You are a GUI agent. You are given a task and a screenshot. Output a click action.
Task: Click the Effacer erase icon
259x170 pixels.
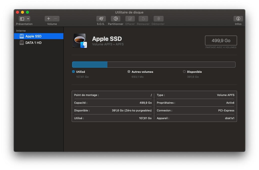point(130,19)
